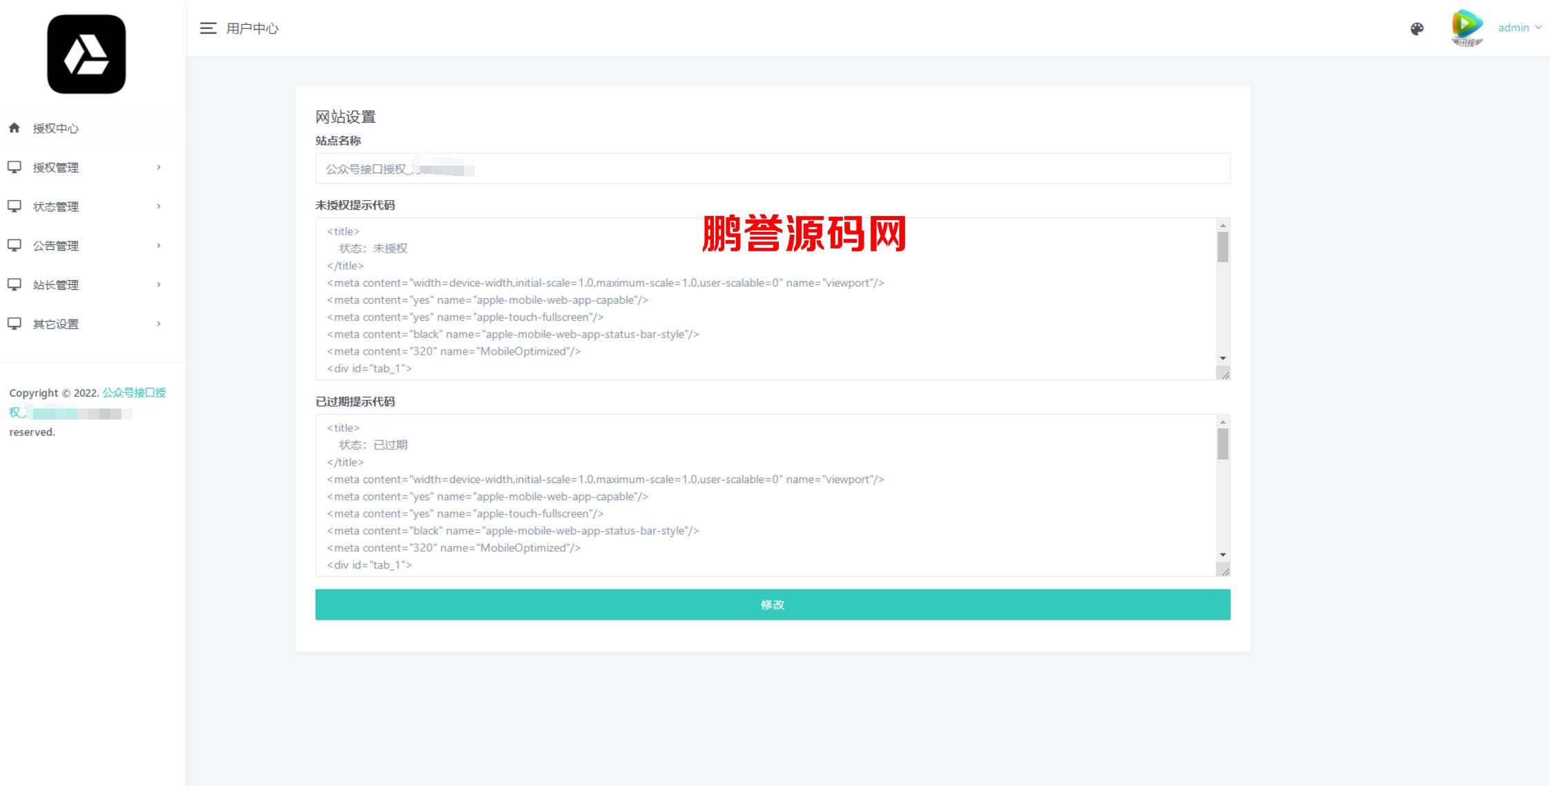The image size is (1550, 786).
Task: Click the 已过期提示代码 label
Action: [x=356, y=402]
